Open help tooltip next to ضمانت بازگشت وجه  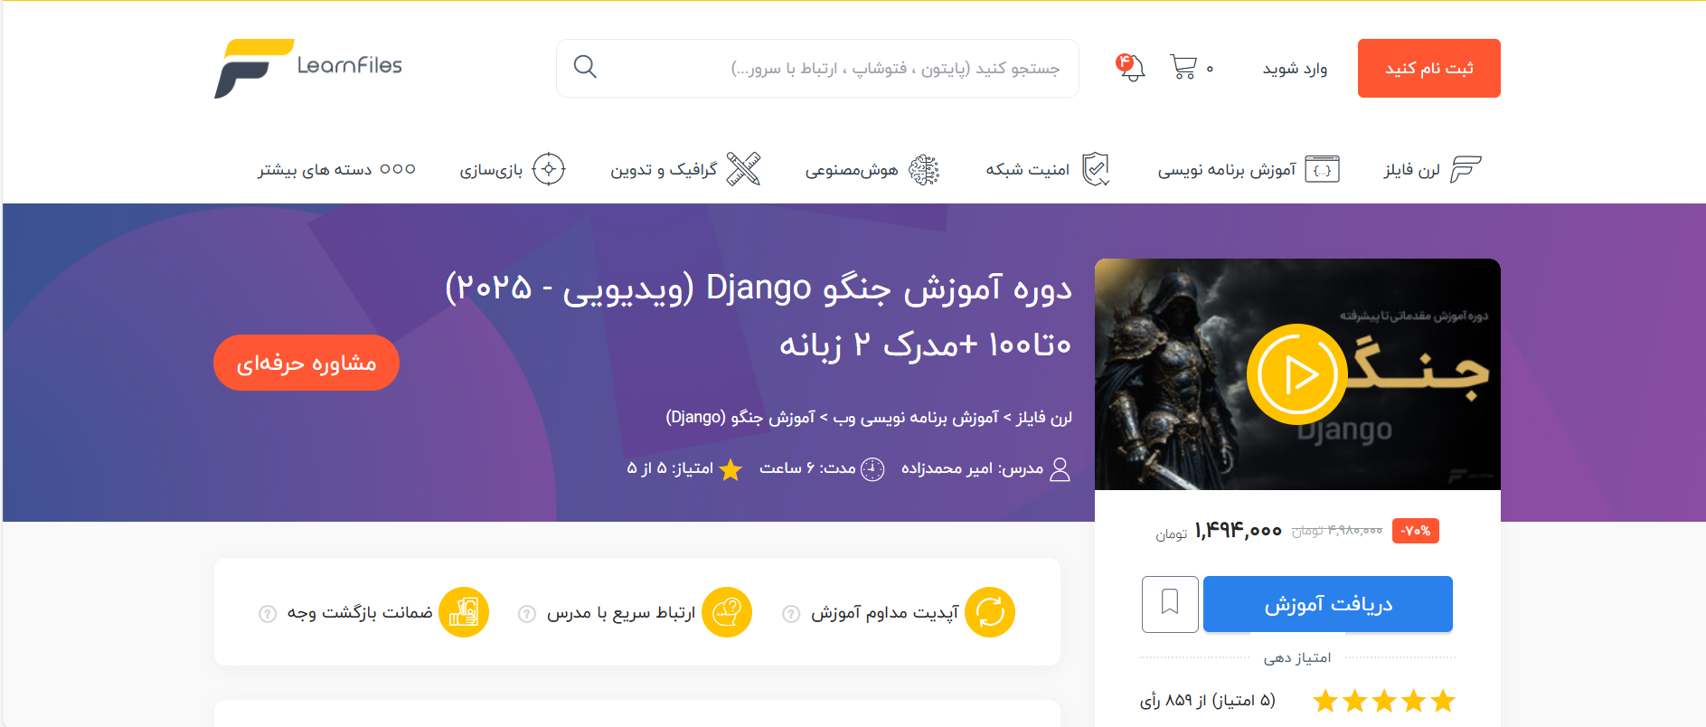[x=268, y=614]
